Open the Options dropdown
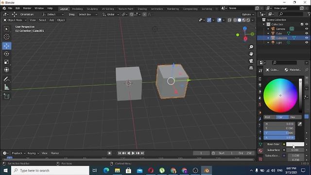This screenshot has height=175, width=311. pyautogui.click(x=247, y=15)
